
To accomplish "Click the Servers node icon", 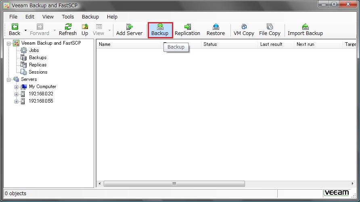I will (x=16, y=79).
